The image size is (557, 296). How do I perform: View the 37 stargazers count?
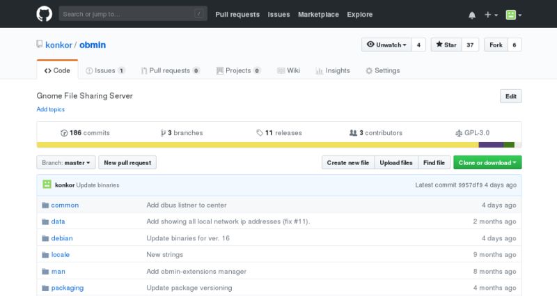click(470, 45)
